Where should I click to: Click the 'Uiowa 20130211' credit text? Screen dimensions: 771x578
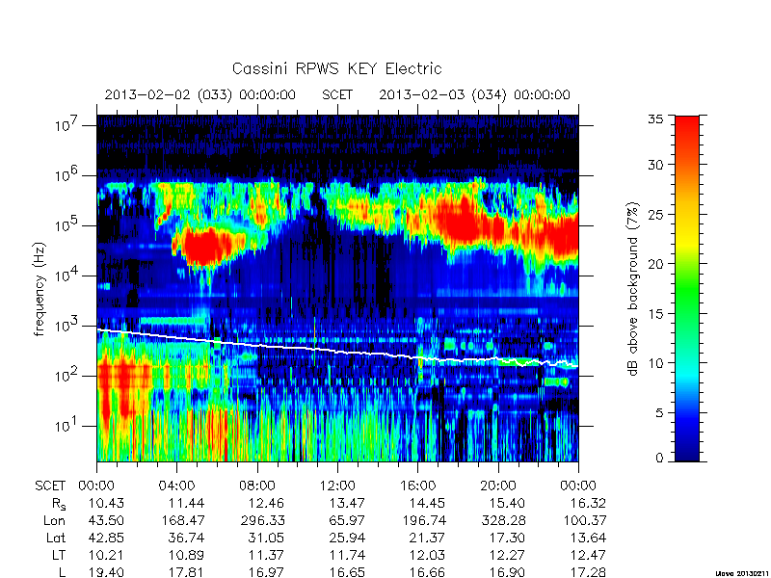(742, 574)
